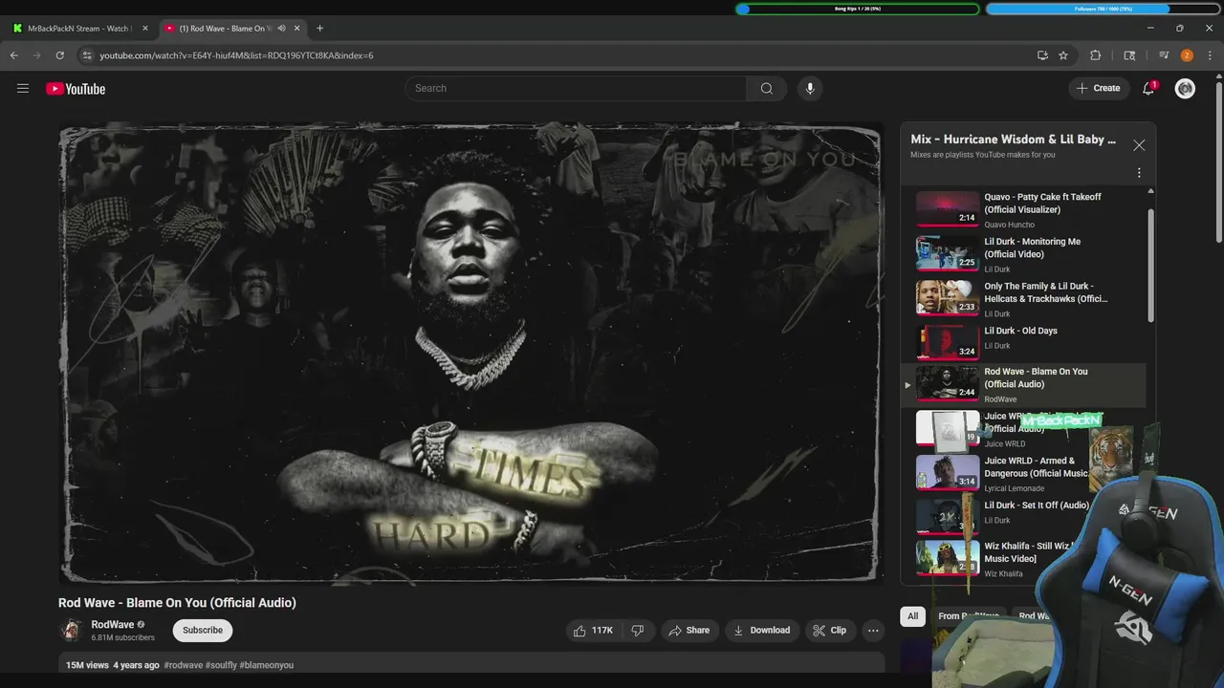Viewport: 1224px width, 688px height.
Task: Open the #blameonyou hashtag link
Action: tap(267, 665)
